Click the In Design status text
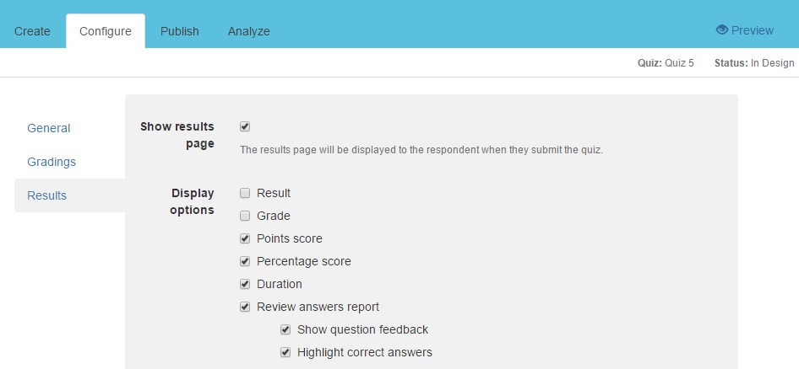Image resolution: width=799 pixels, height=369 pixels. click(773, 63)
